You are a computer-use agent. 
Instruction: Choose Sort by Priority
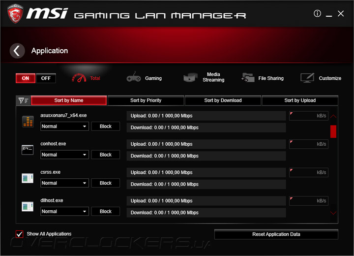pyautogui.click(x=146, y=100)
